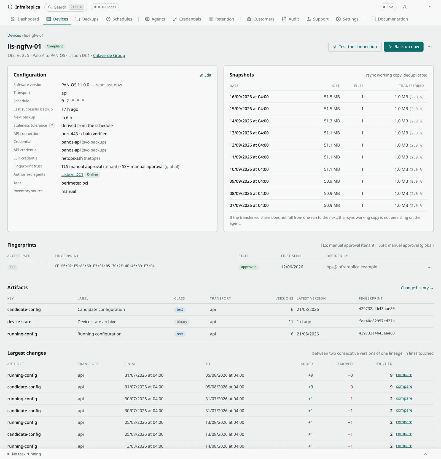Open the Schedules tab
This screenshot has width=441, height=459.
click(119, 19)
